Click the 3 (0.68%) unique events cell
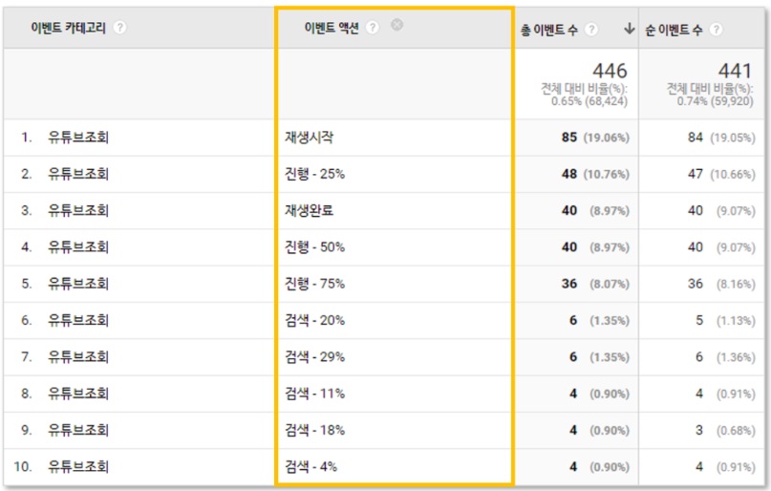This screenshot has height=491, width=771. tap(725, 430)
